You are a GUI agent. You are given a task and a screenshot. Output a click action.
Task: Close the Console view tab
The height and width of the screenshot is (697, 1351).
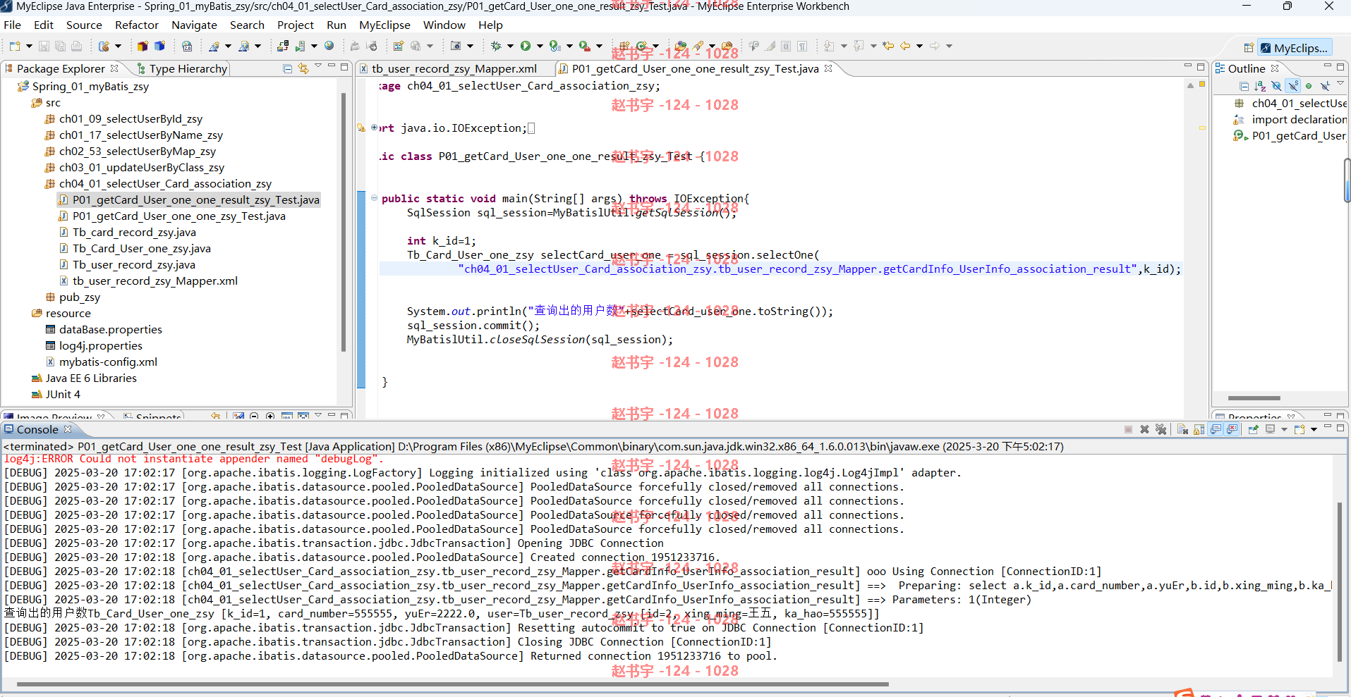[68, 429]
